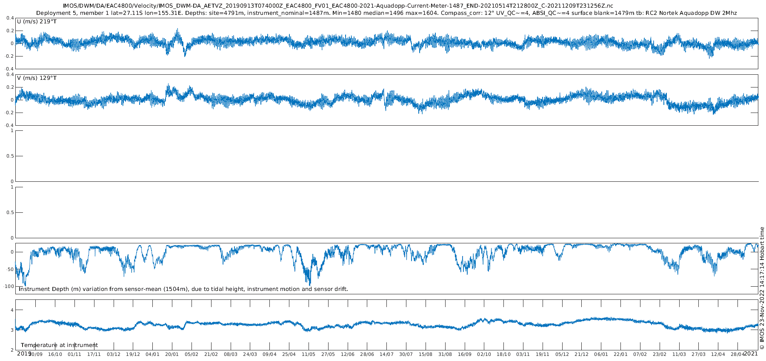Viewport: 766px width, 361px height.
Task: Click the '20/01' date tick label
Action: (x=172, y=354)
